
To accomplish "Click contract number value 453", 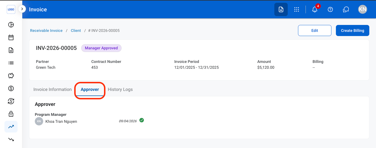I will pyautogui.click(x=94, y=67).
